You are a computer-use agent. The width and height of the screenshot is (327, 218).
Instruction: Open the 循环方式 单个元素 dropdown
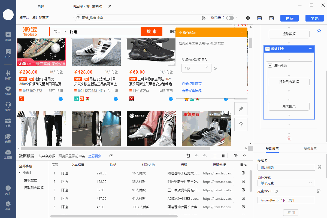pyautogui.click(x=286, y=183)
